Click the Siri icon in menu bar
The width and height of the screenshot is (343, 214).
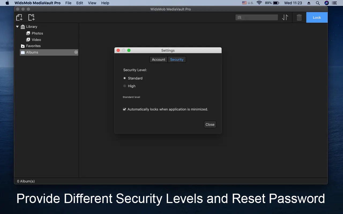(x=326, y=3)
